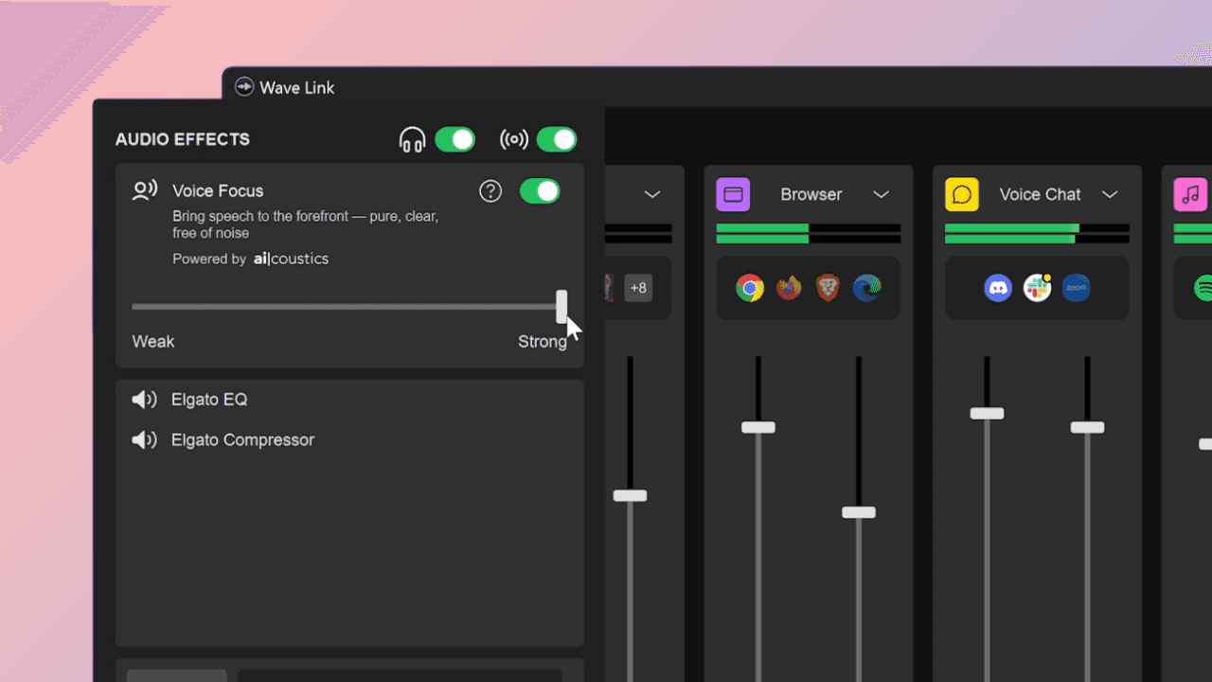Image resolution: width=1212 pixels, height=682 pixels.
Task: Click the Elgato EQ speaker icon
Action: 144,400
